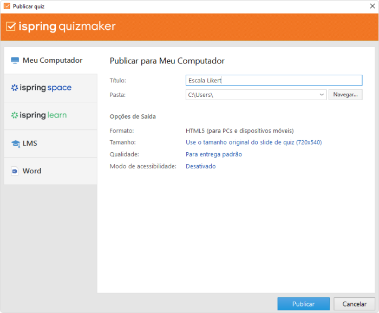Click the 'Tamanho:' label
The height and width of the screenshot is (313, 379).
[122, 142]
